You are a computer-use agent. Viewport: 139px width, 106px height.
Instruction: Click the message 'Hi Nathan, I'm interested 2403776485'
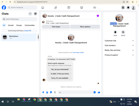pos(61,59)
